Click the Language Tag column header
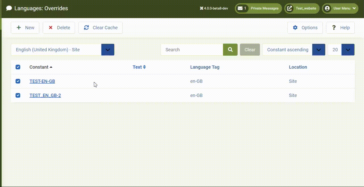This screenshot has height=187, width=364. click(205, 67)
